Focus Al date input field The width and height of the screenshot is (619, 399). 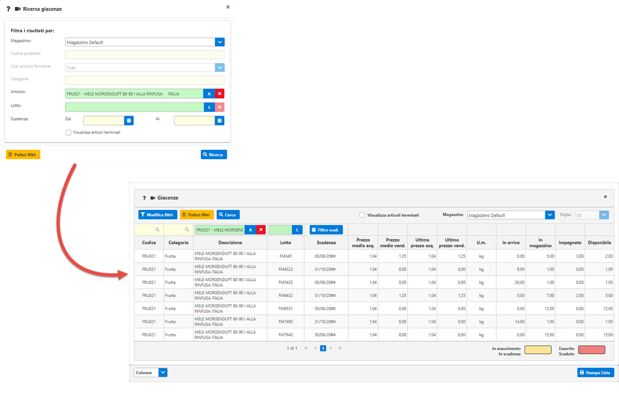tap(194, 120)
